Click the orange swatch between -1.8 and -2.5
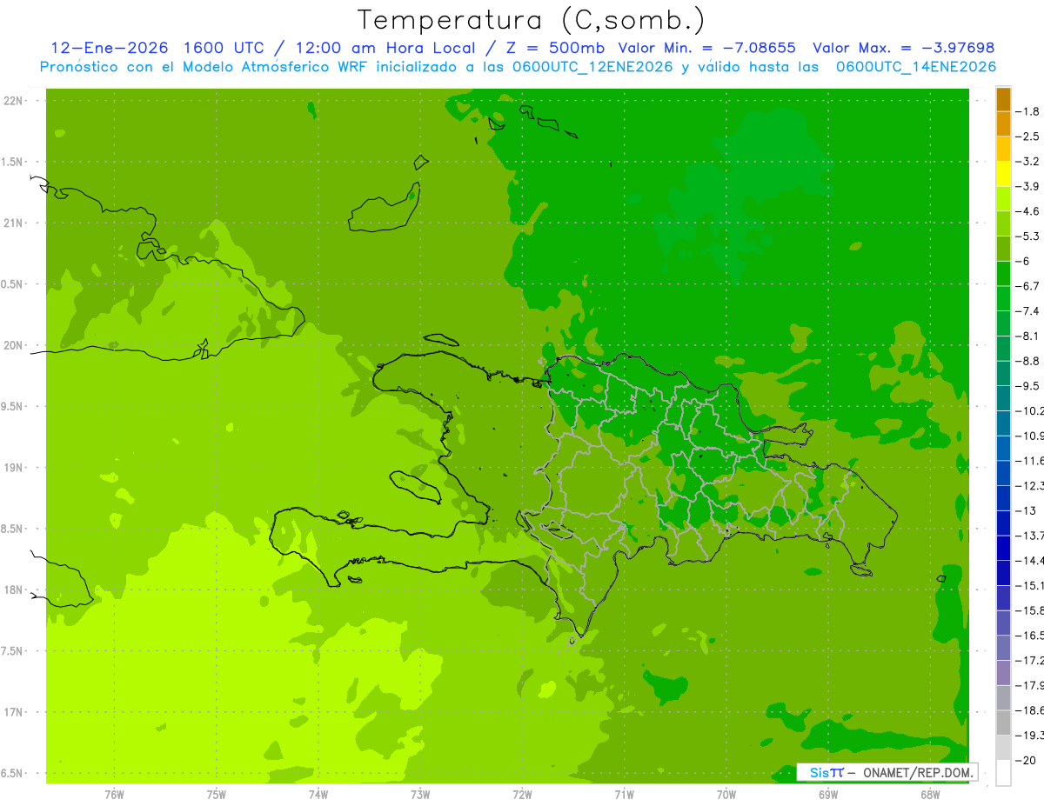The width and height of the screenshot is (1044, 806). (1003, 123)
